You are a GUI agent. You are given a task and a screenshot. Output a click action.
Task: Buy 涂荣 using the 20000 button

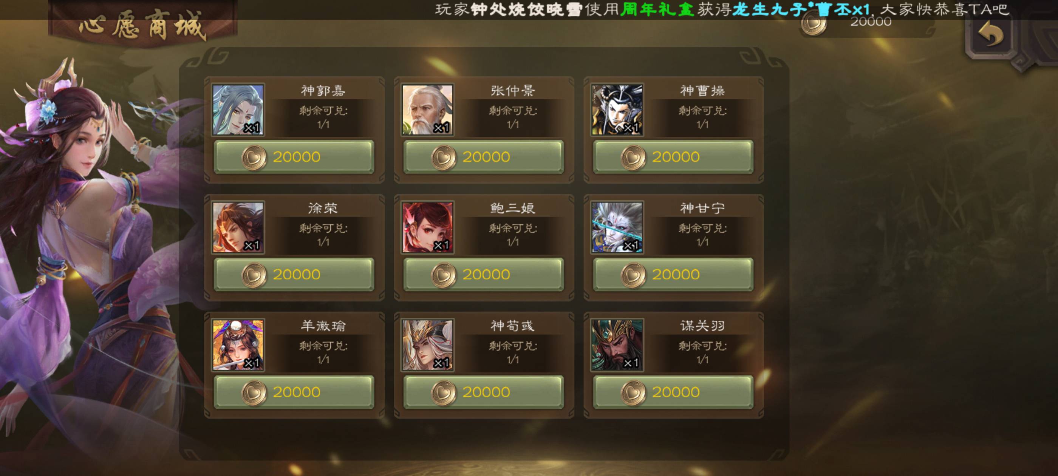(x=294, y=274)
